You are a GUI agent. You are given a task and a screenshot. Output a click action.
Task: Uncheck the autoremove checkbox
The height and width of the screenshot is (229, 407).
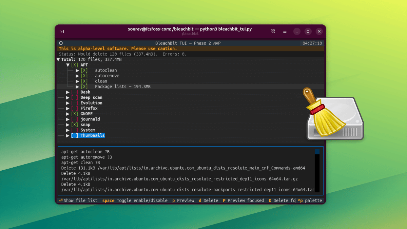[x=84, y=76]
